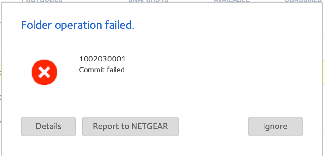Screen dimensions: 325x156
Task: Click the white cross inside the red circle
Action: pos(44,72)
